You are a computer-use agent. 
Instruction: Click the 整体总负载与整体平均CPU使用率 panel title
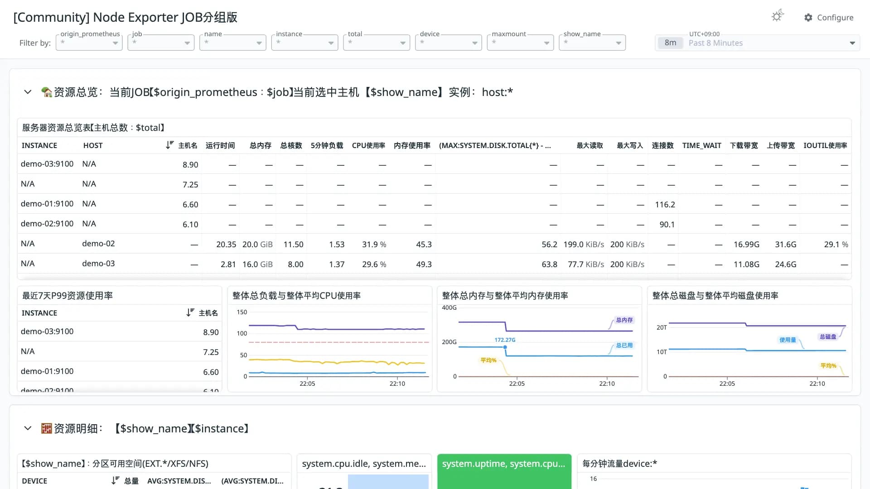point(296,296)
